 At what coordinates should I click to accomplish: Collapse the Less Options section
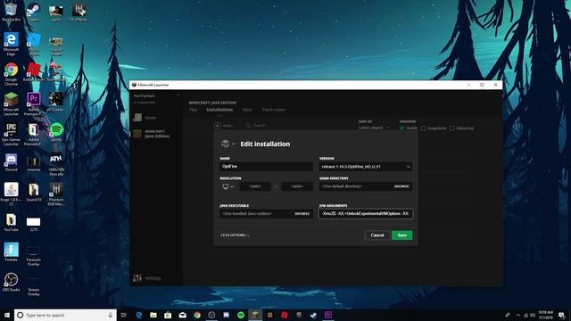coord(235,235)
